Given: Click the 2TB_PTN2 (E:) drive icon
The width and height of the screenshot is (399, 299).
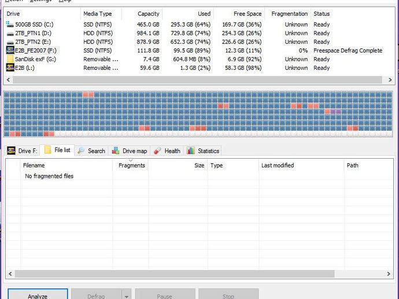Looking at the screenshot, I should [x=10, y=42].
